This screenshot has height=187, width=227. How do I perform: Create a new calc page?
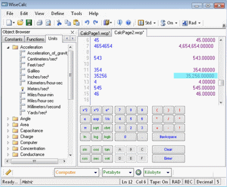click(x=9, y=23)
